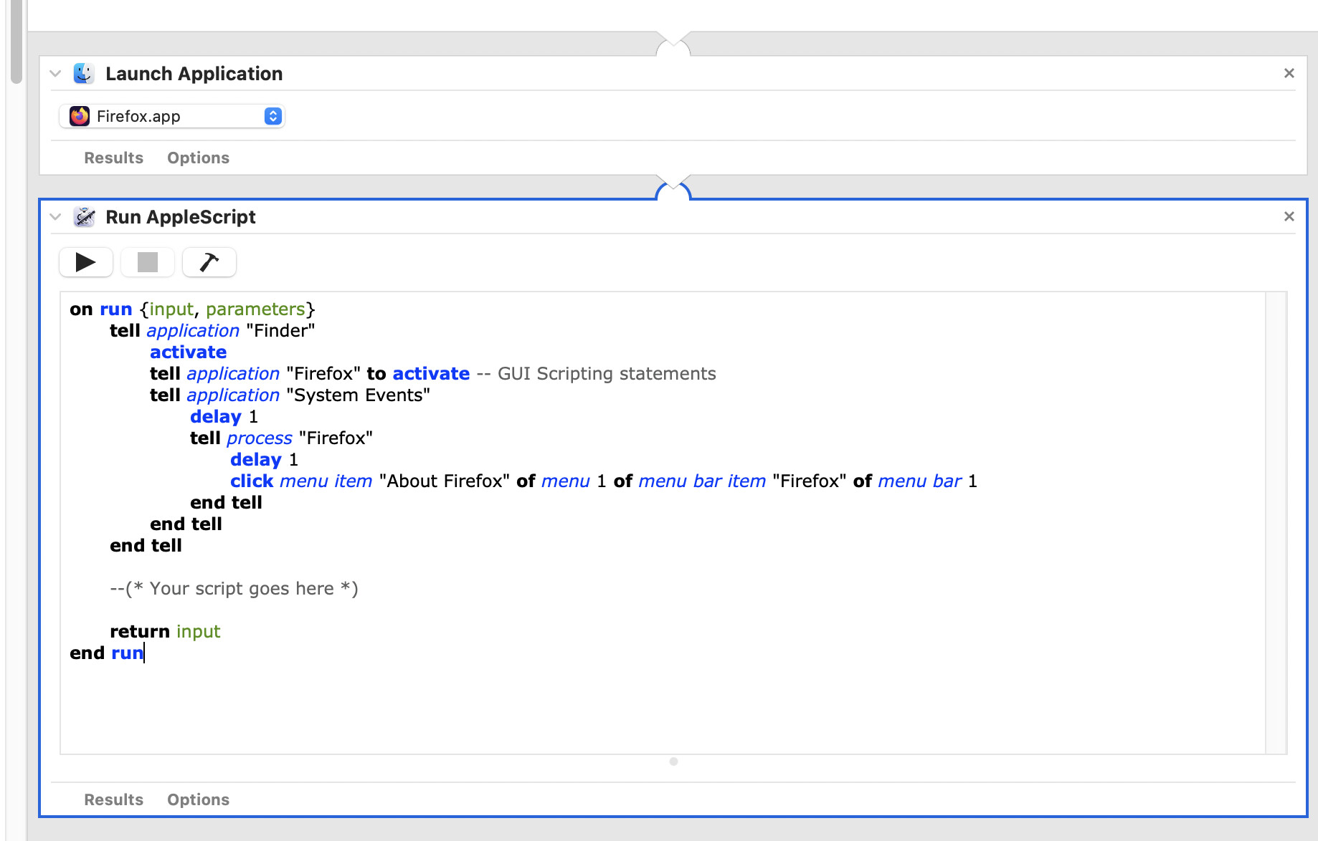The height and width of the screenshot is (841, 1318).
Task: Collapse the Launch Application action
Action: coord(55,74)
